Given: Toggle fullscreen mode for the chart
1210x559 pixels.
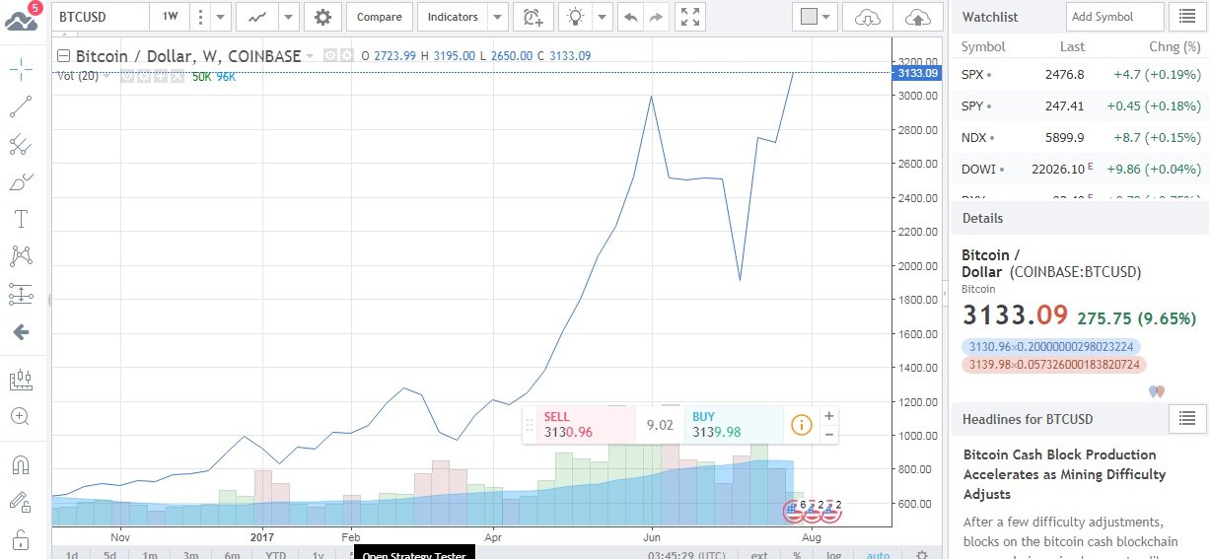Looking at the screenshot, I should (x=690, y=17).
